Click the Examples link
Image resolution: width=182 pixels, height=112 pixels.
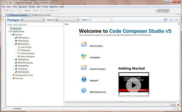[95, 57]
